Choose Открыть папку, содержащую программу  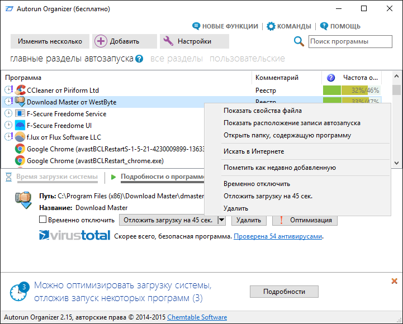[287, 135]
